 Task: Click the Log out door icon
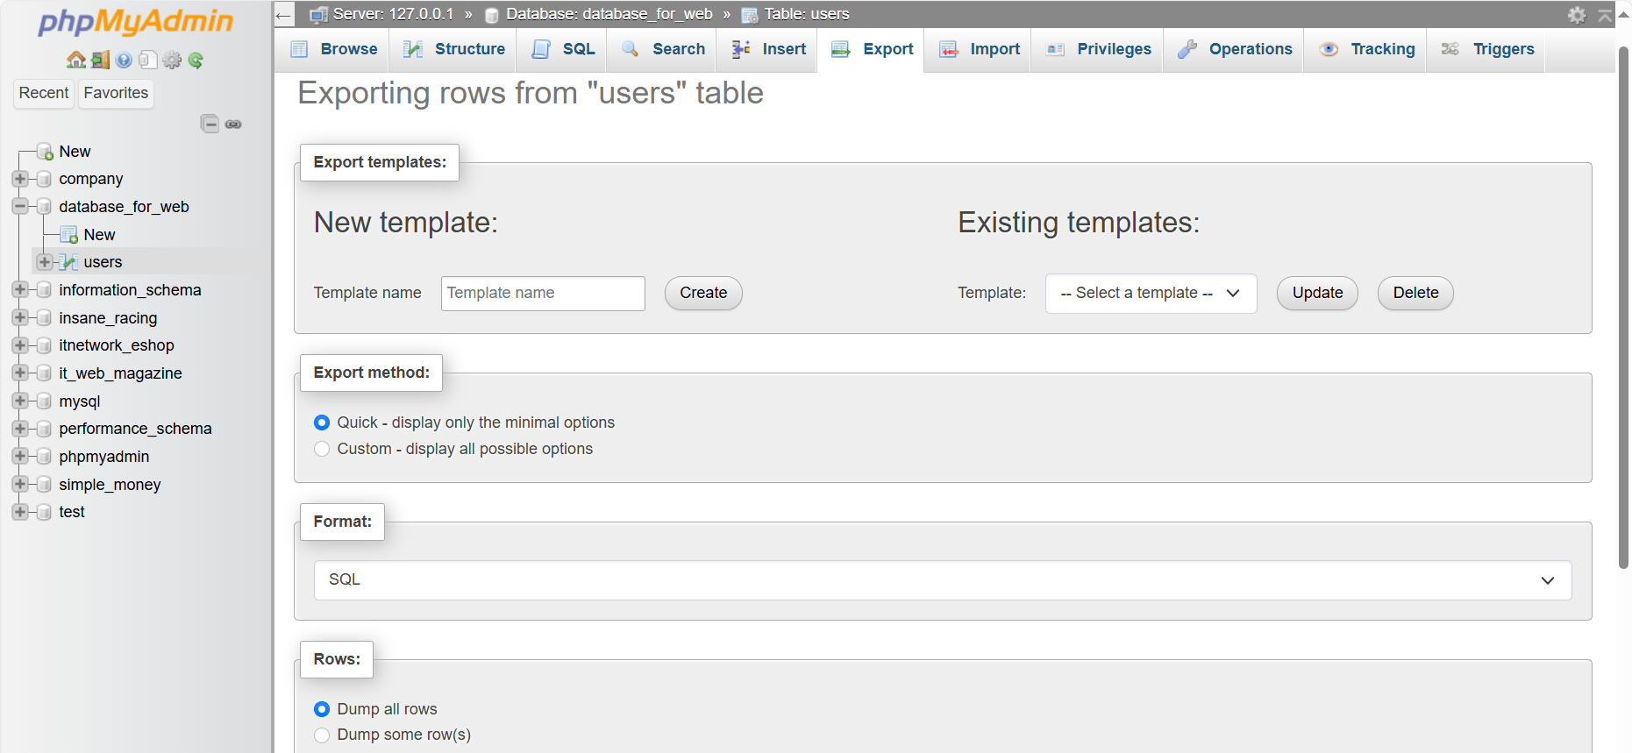pos(100,60)
